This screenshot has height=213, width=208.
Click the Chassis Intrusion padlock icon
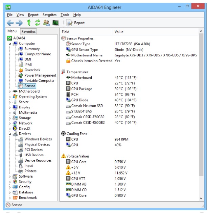pyautogui.click(x=68, y=61)
